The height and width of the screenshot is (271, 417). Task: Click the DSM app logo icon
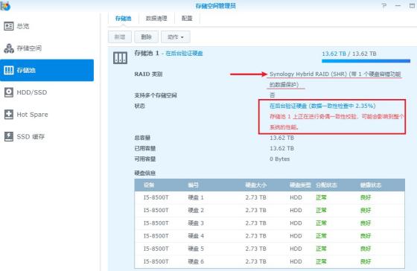5,6
